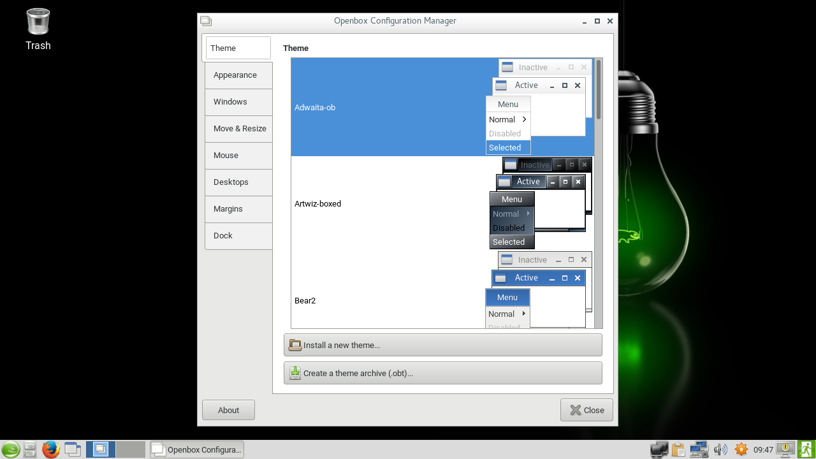Click the green logout icon
The width and height of the screenshot is (816, 459).
click(806, 449)
